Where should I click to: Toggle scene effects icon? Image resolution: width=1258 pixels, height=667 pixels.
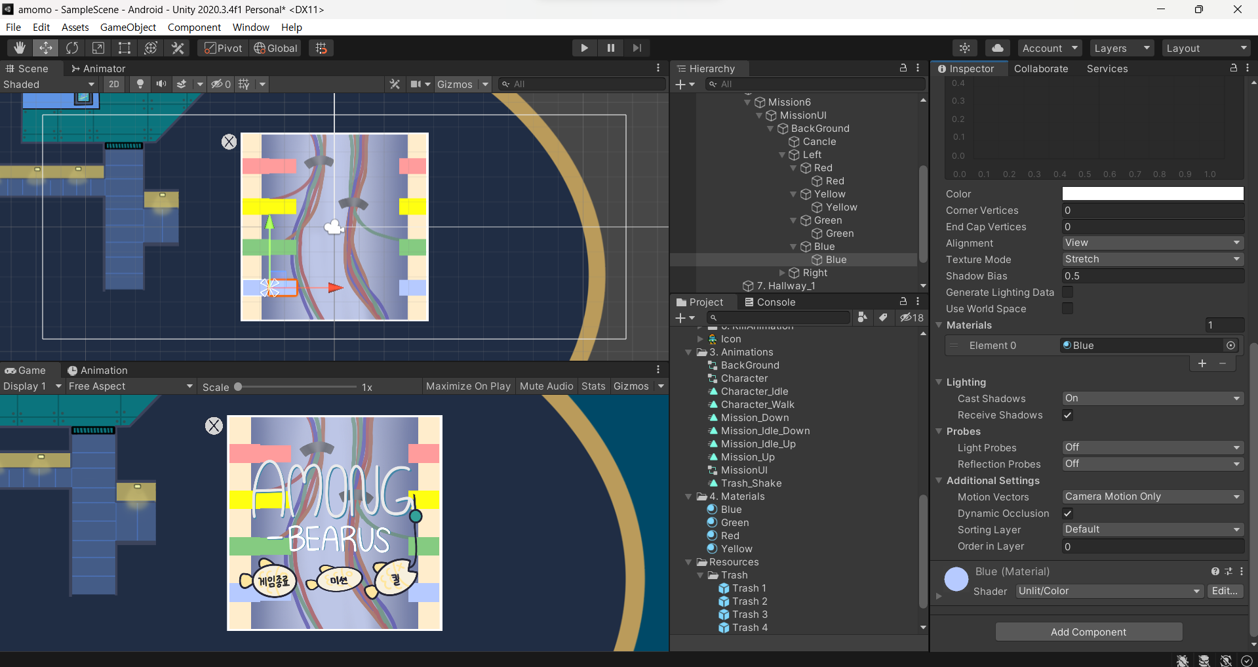182,84
